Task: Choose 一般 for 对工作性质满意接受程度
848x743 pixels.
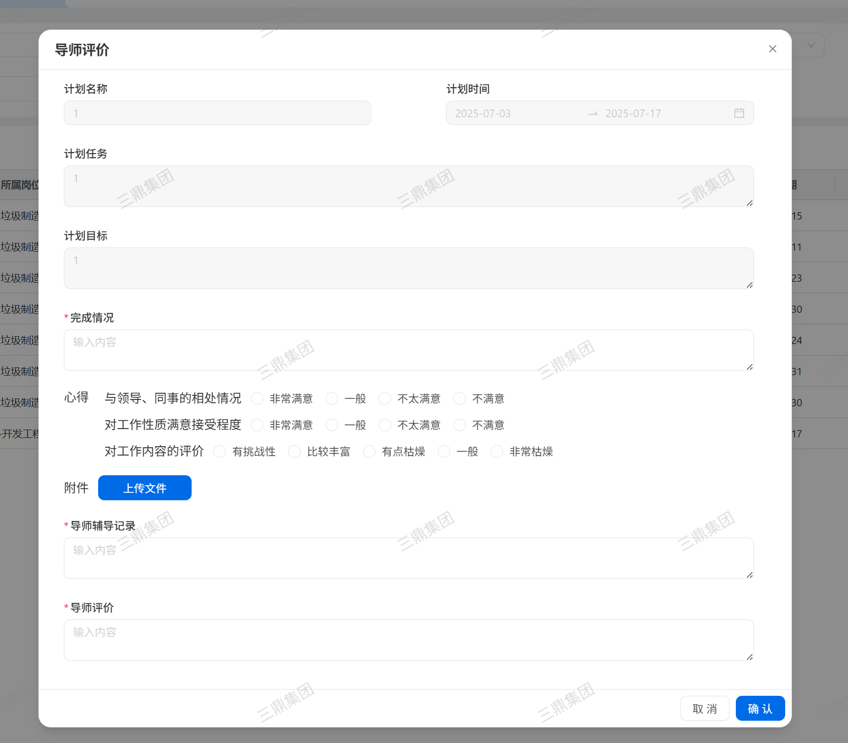Action: tap(332, 425)
